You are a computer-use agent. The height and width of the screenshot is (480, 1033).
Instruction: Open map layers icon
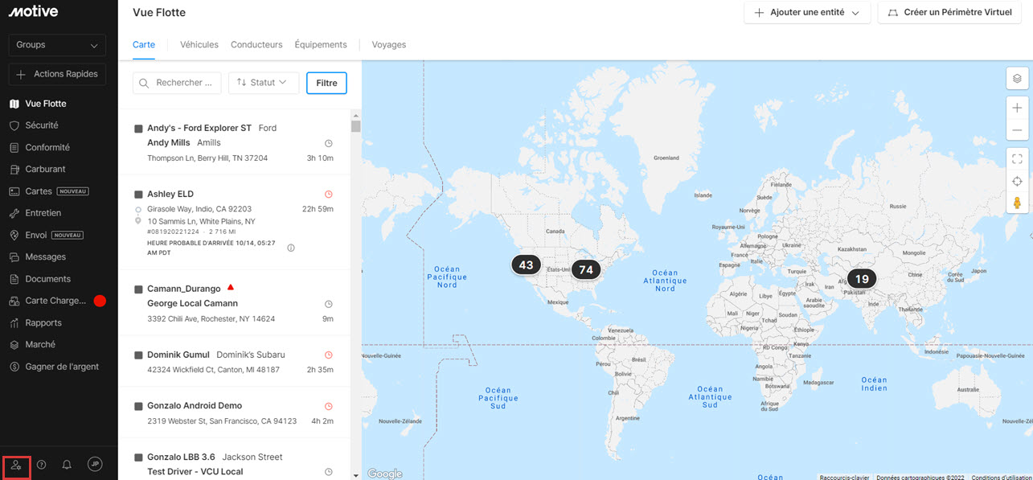[x=1017, y=79]
